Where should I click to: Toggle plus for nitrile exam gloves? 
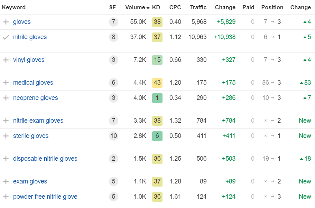tap(6, 121)
